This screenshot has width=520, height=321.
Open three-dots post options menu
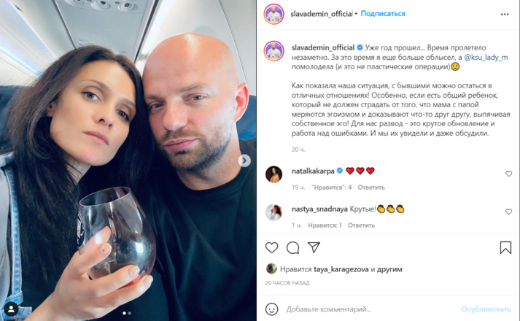click(x=505, y=15)
